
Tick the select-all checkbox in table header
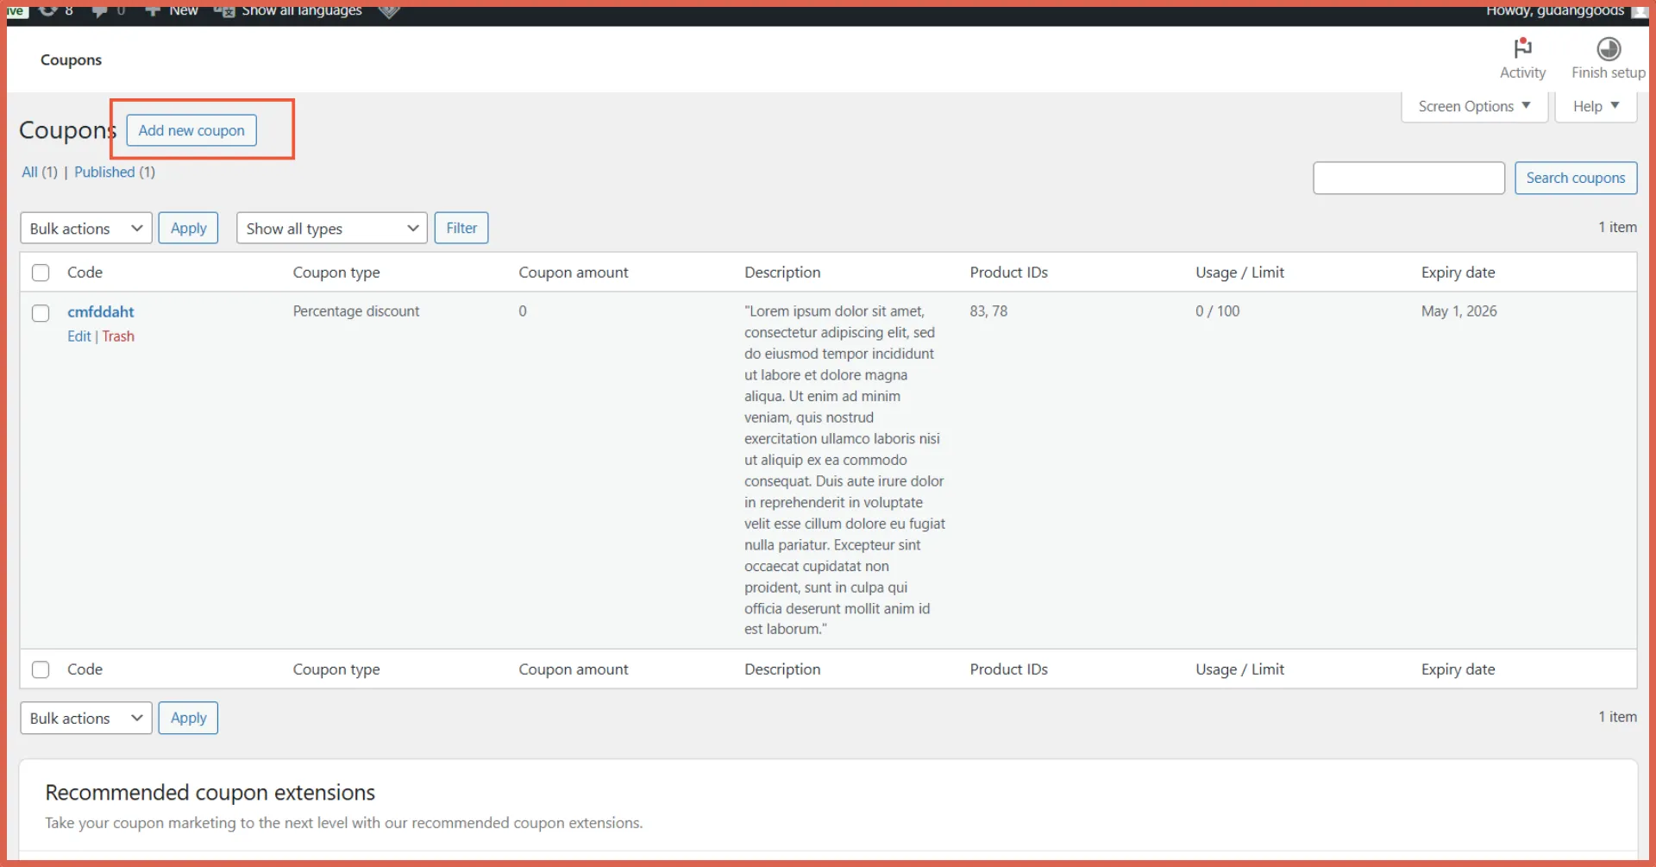click(x=41, y=273)
